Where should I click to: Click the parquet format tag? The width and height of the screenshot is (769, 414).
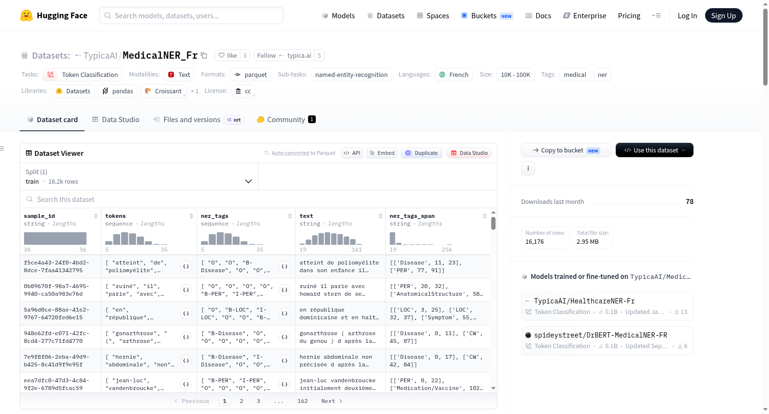pos(250,75)
